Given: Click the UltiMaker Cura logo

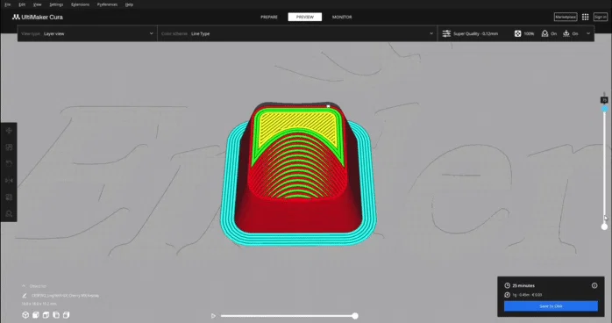Looking at the screenshot, I should tap(38, 18).
